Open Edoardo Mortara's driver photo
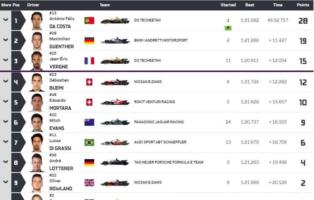Screen dimensions: 314x200 tap(37, 102)
